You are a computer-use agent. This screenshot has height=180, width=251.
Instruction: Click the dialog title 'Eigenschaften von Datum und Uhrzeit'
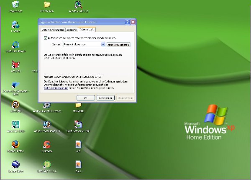(68, 22)
